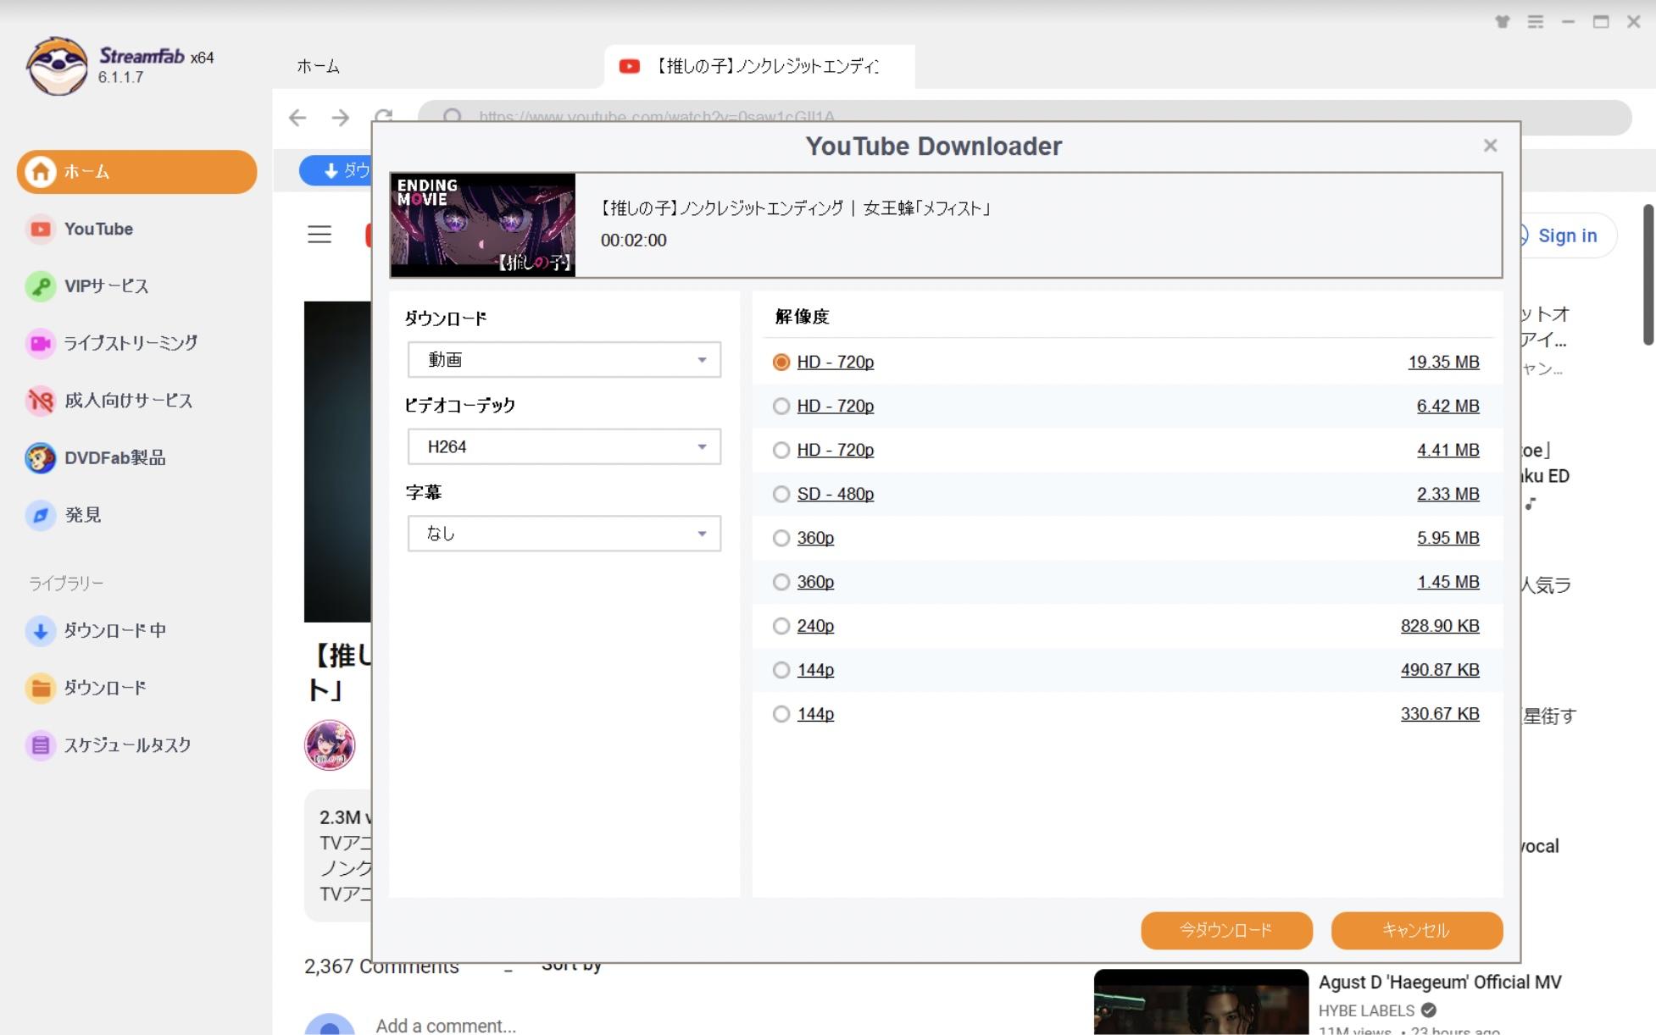The height and width of the screenshot is (1035, 1656).
Task: Open ライブストリーミング in the sidebar
Action: [112, 343]
